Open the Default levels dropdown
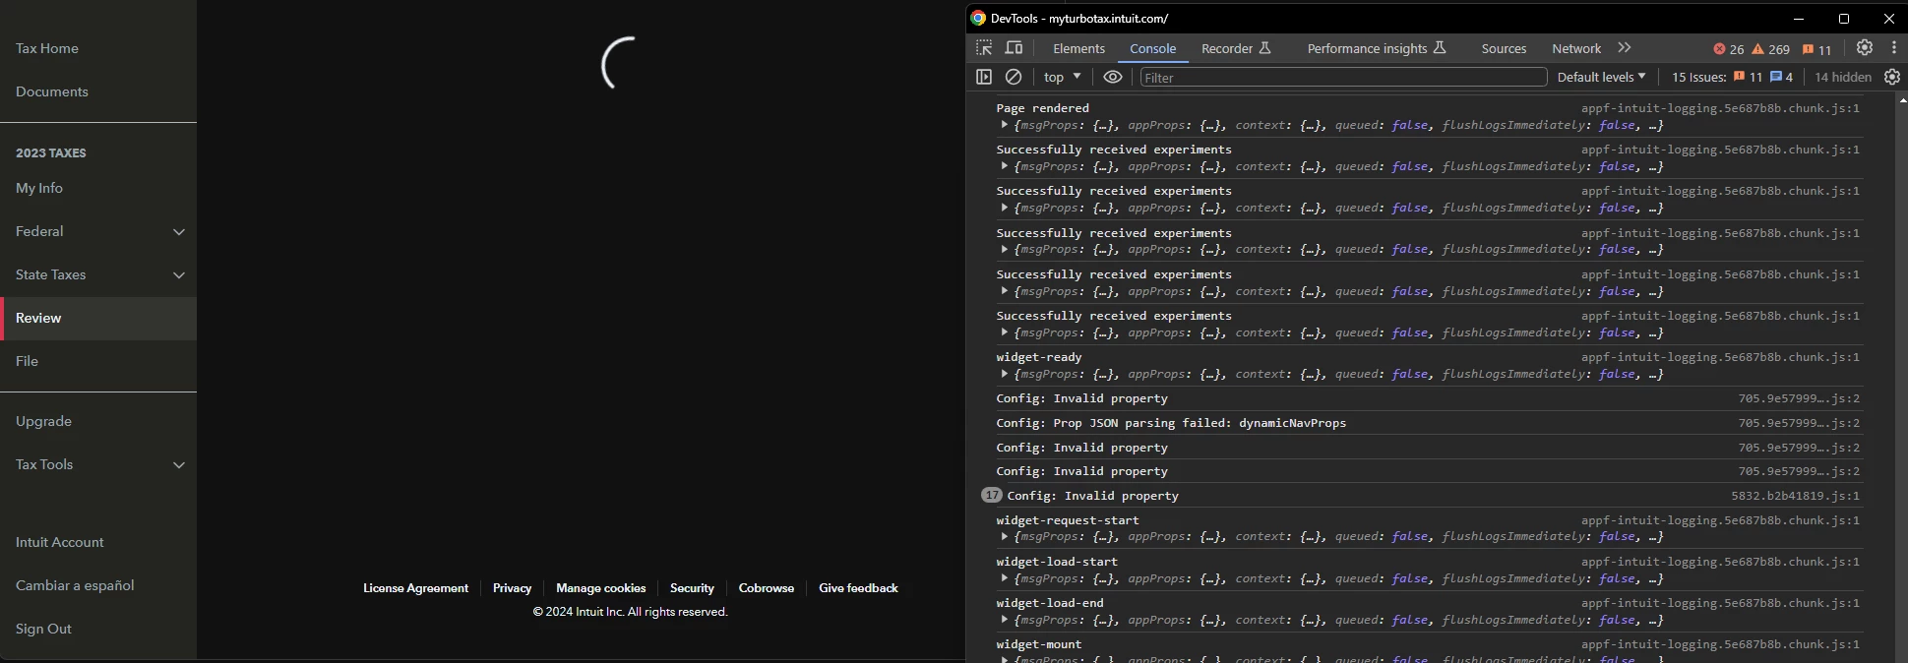The image size is (1908, 663). [1601, 77]
